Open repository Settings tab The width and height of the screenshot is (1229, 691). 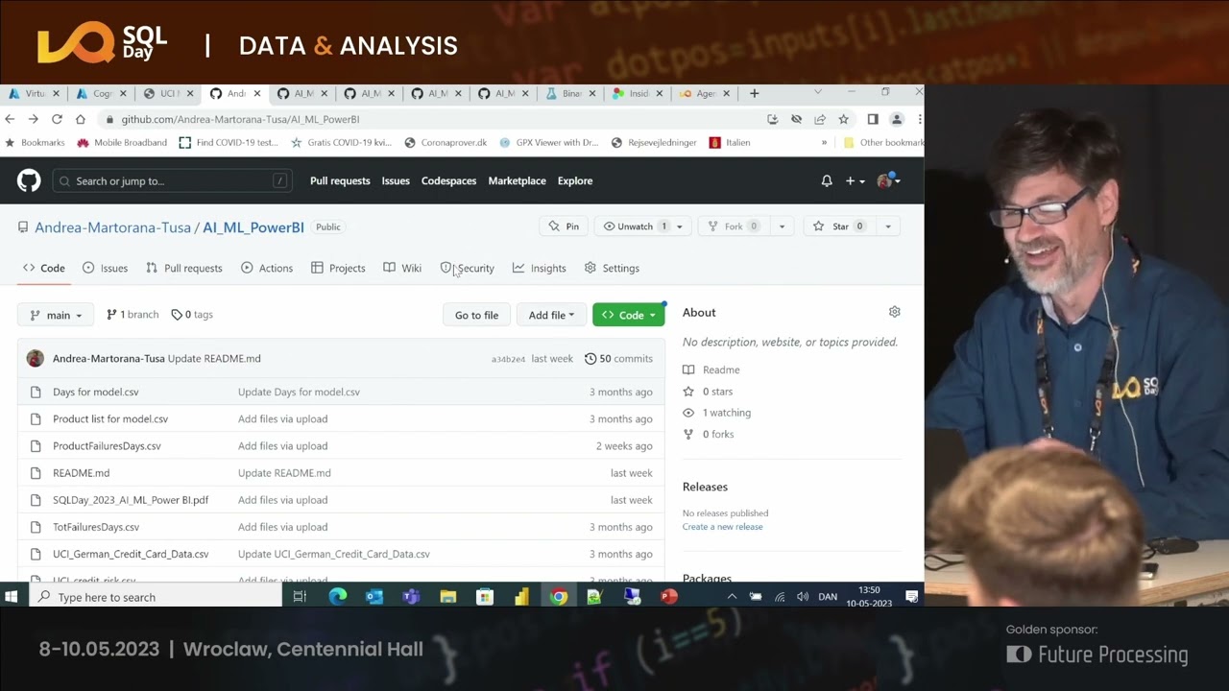coord(612,268)
